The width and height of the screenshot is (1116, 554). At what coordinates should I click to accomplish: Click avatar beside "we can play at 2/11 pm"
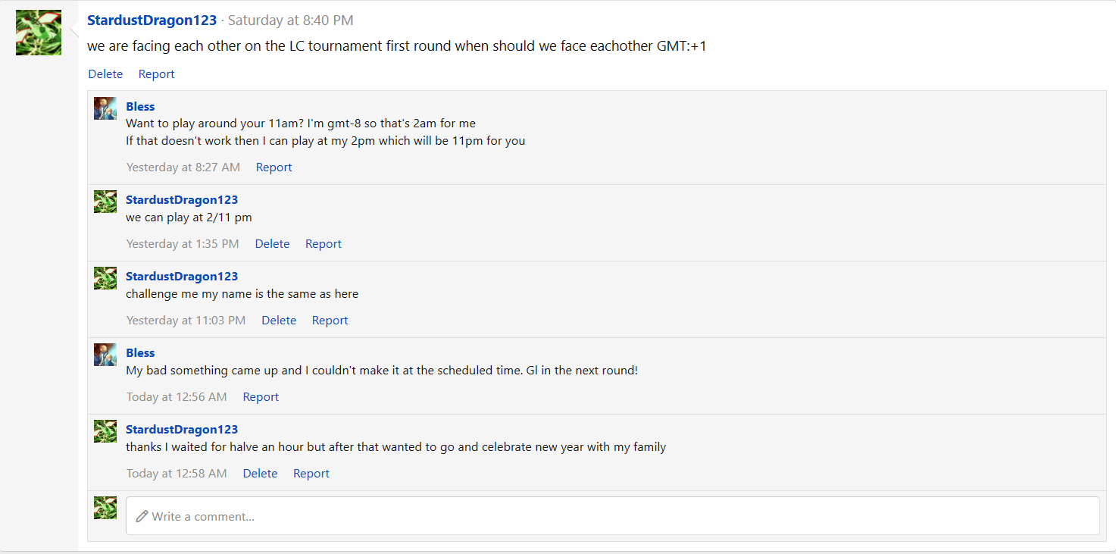pyautogui.click(x=105, y=202)
